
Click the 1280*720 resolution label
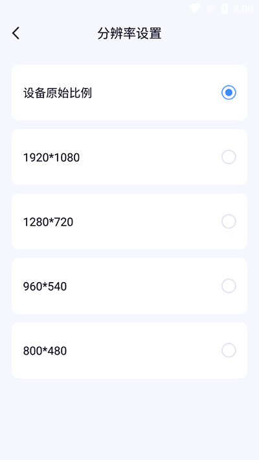(x=48, y=222)
